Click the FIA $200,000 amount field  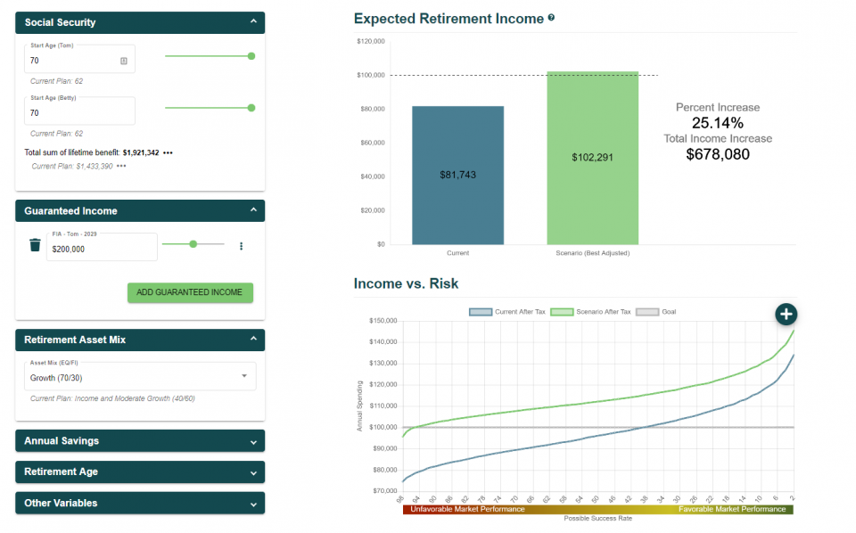click(101, 250)
